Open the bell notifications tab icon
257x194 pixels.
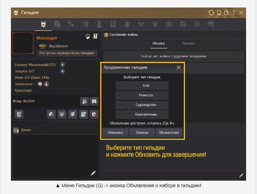pos(127,24)
